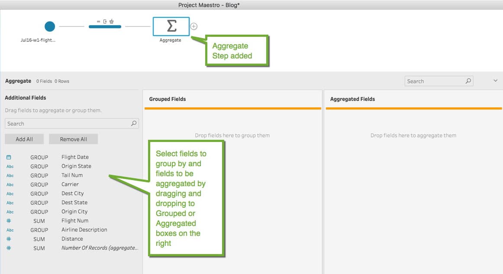The height and width of the screenshot is (274, 503).
Task: Click the Abc type icon for Carrier
Action: [10, 184]
